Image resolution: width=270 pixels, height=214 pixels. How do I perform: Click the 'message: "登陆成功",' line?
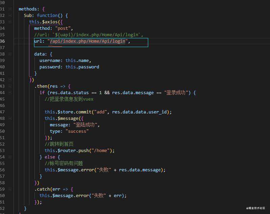tap(75, 125)
